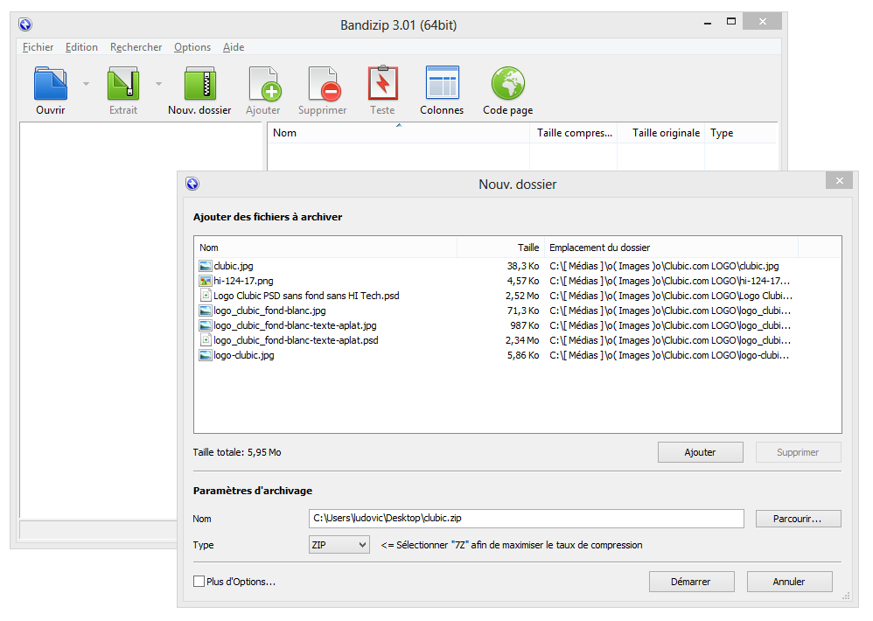Viewport: 873px width, 621px height.
Task: Click the Teste toolbar icon
Action: 382,84
